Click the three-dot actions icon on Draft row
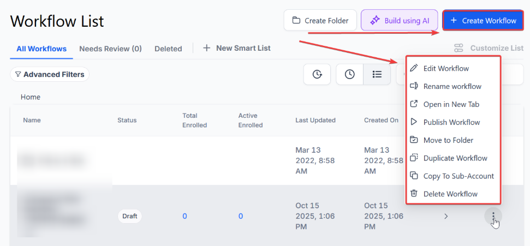The height and width of the screenshot is (246, 530). click(493, 216)
